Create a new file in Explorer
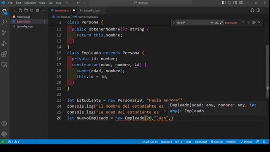 pos(20,10)
